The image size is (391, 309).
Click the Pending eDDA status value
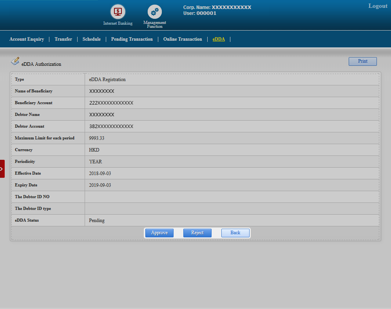(x=97, y=220)
